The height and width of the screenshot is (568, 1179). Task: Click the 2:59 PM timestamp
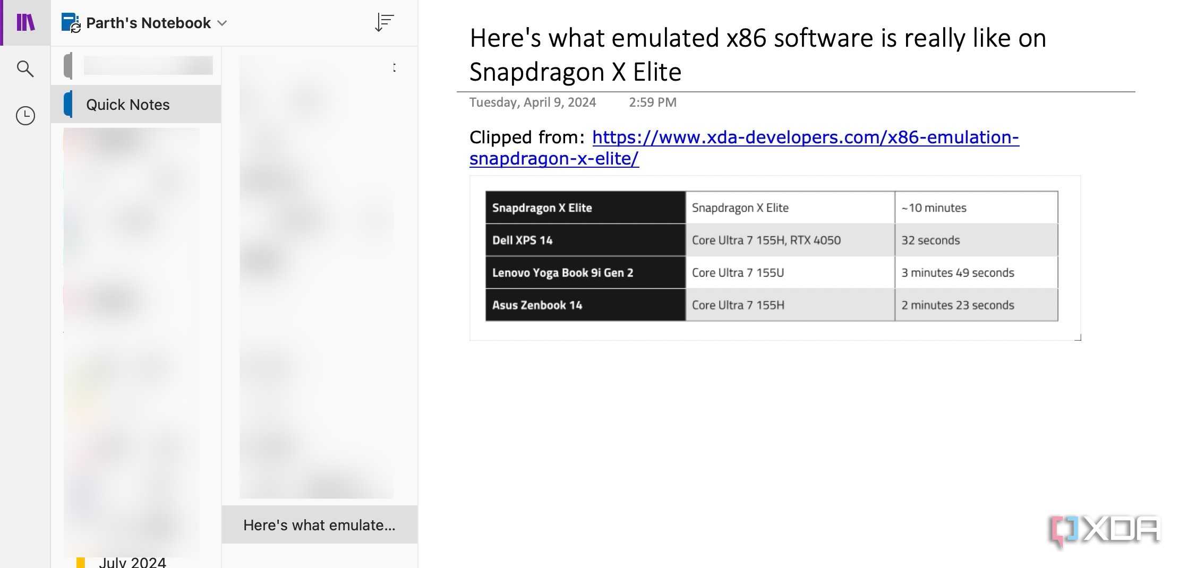(x=653, y=102)
